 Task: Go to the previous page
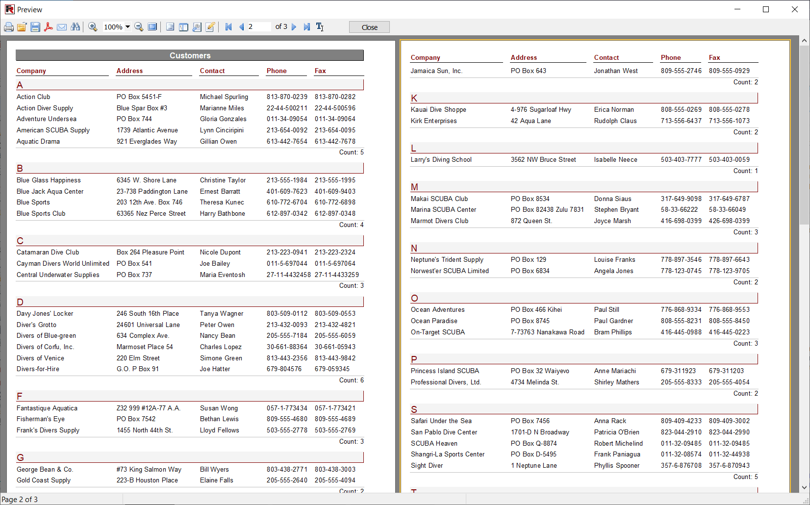(x=241, y=27)
